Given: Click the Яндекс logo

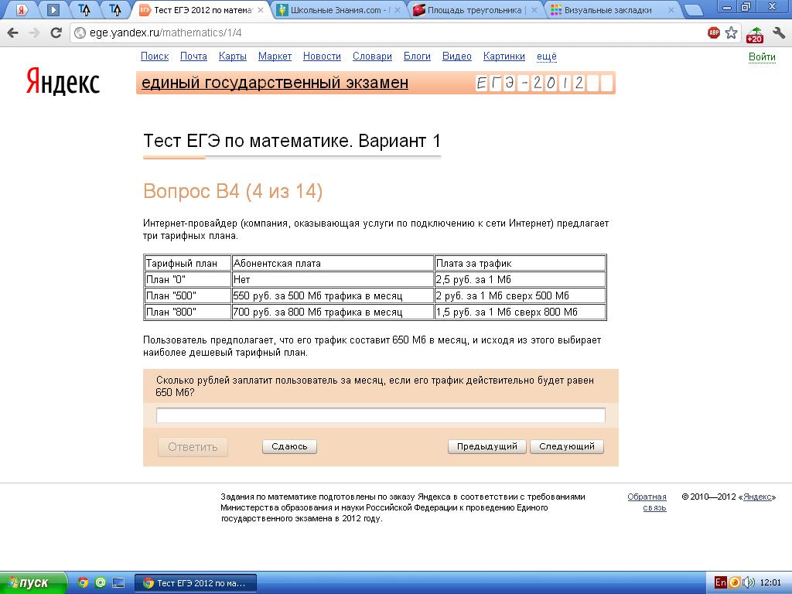Looking at the screenshot, I should tap(63, 81).
